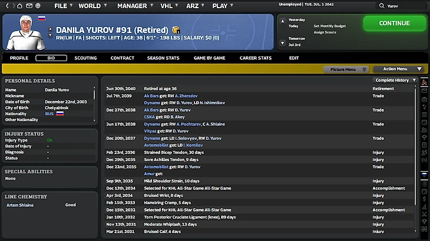Click in the Yurov search field
This screenshot has width=430, height=241.
(x=405, y=6)
